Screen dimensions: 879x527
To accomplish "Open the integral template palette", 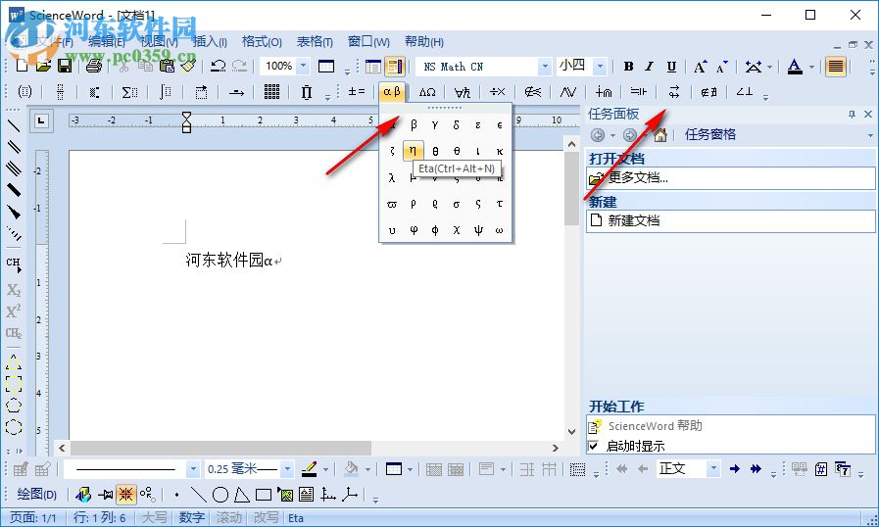I will tap(166, 92).
